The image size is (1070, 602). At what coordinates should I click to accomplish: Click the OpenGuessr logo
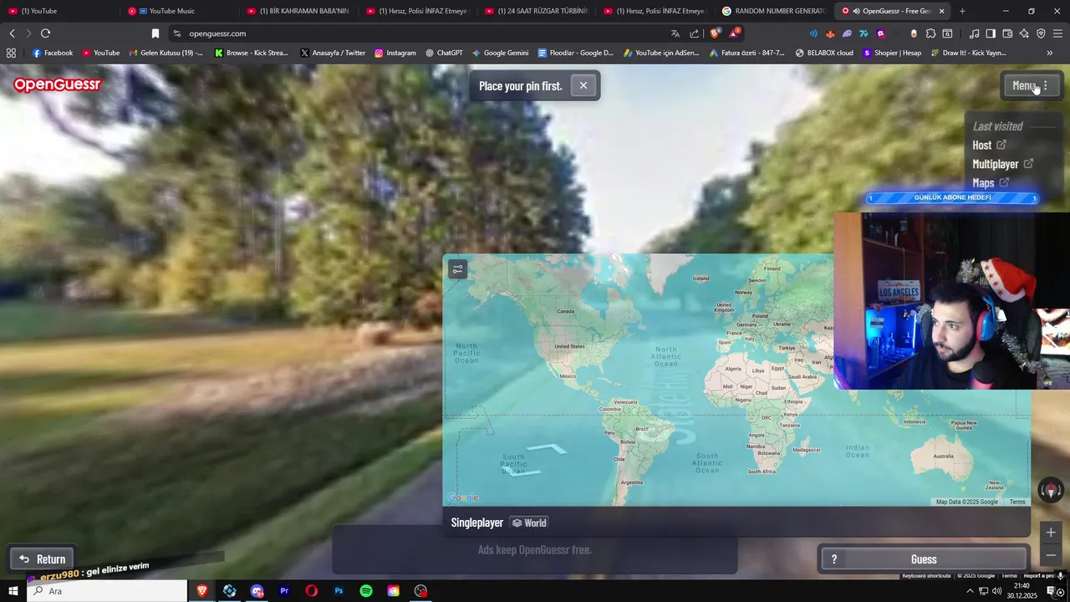[x=57, y=84]
